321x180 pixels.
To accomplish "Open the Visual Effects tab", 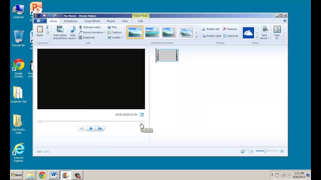I will point(92,21).
